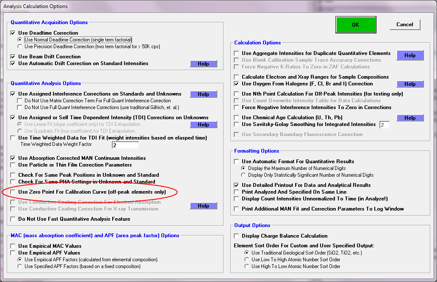Screen dimensions: 437x282
Task: Enable Use Chemical Age Calculation checkbox
Action: coord(237,118)
